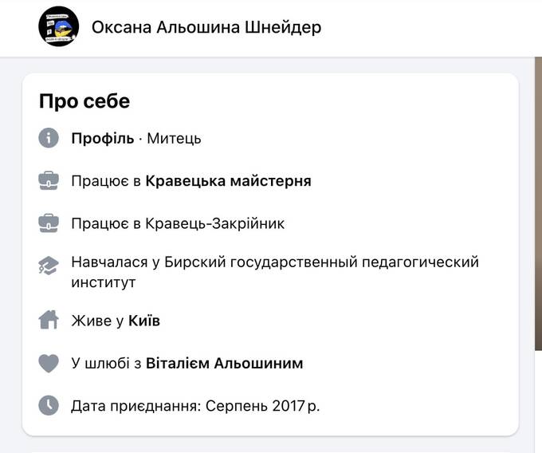This screenshot has width=542, height=453.
Task: Click the Працює в Кравець-Закрійник entry
Action: coord(177,223)
